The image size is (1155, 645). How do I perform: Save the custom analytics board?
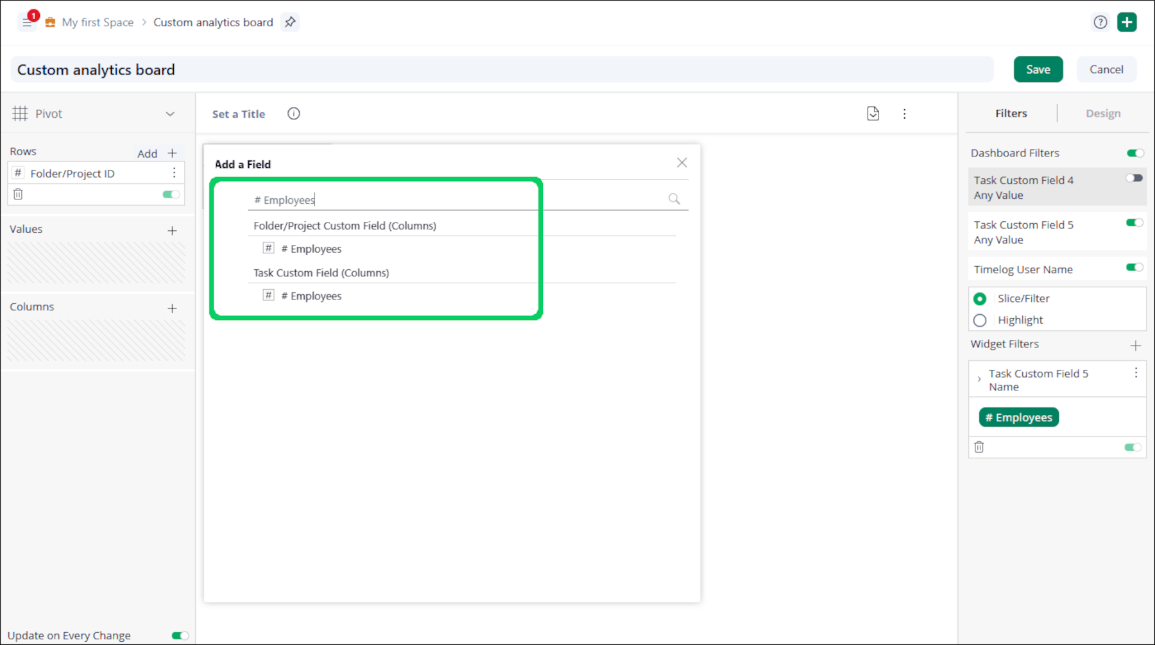point(1038,69)
